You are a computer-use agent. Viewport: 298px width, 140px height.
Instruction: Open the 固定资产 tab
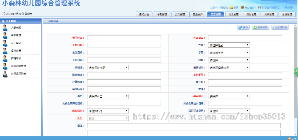198,15
